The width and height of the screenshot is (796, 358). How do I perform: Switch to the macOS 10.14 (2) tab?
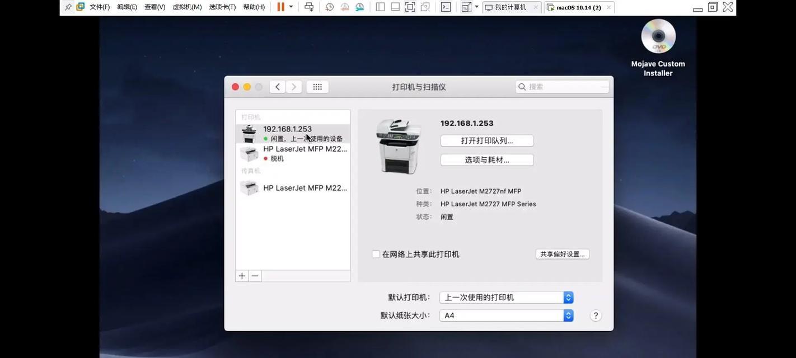pyautogui.click(x=579, y=7)
